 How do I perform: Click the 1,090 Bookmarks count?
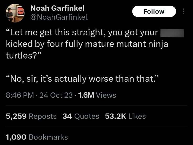click(x=37, y=137)
